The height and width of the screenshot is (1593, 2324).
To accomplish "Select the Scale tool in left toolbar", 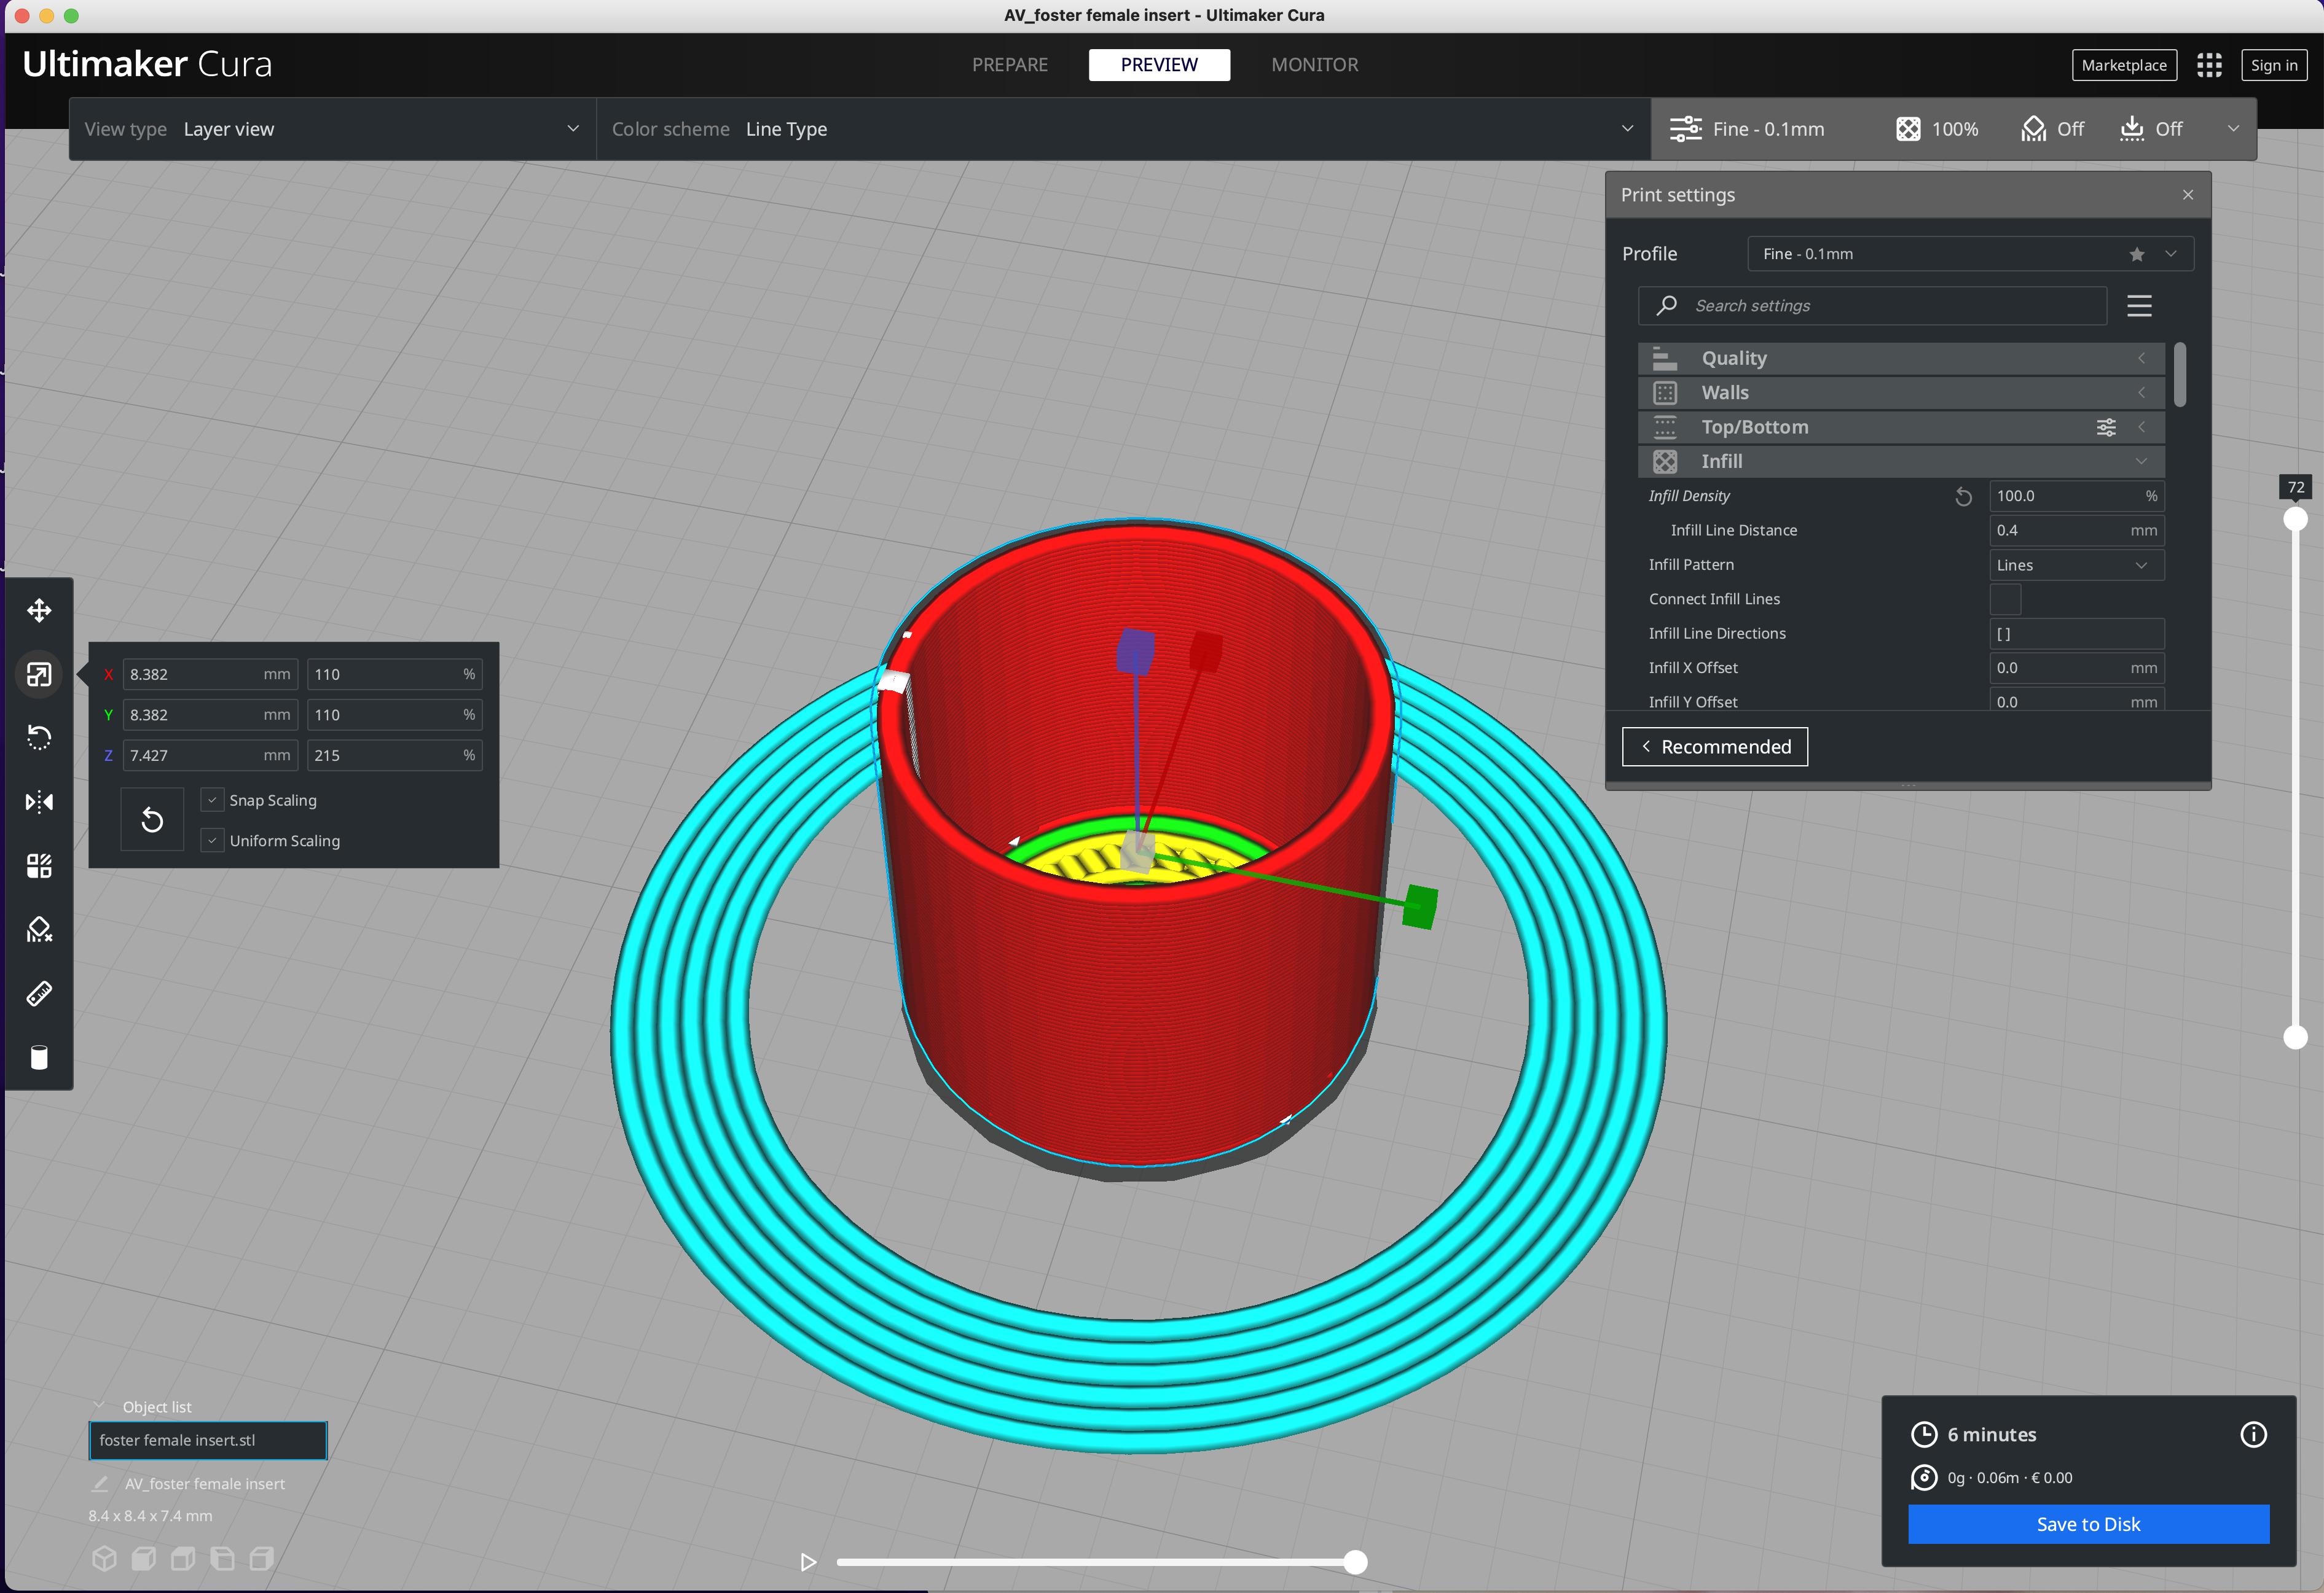I will 39,674.
